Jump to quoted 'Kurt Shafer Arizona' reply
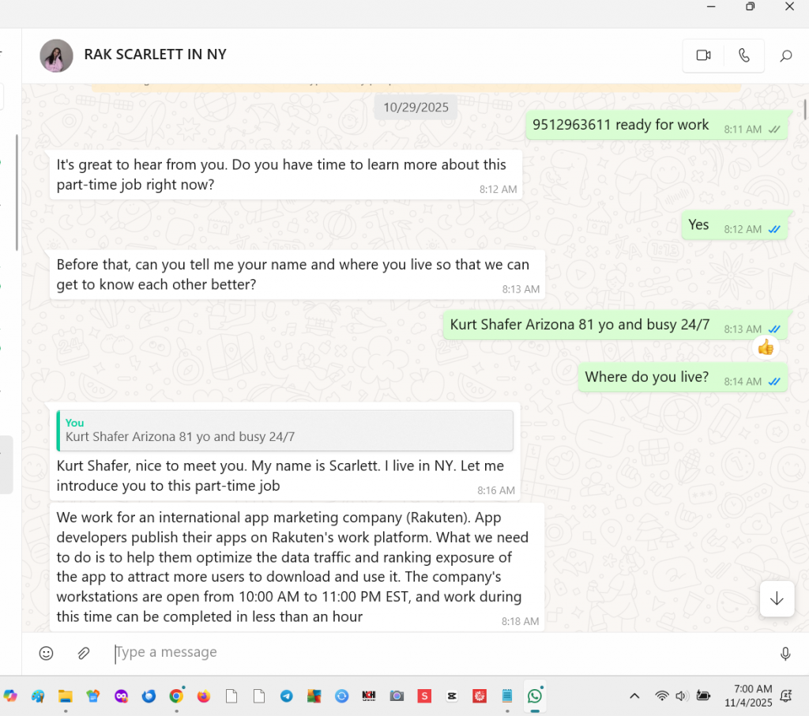The width and height of the screenshot is (809, 716). tap(284, 430)
